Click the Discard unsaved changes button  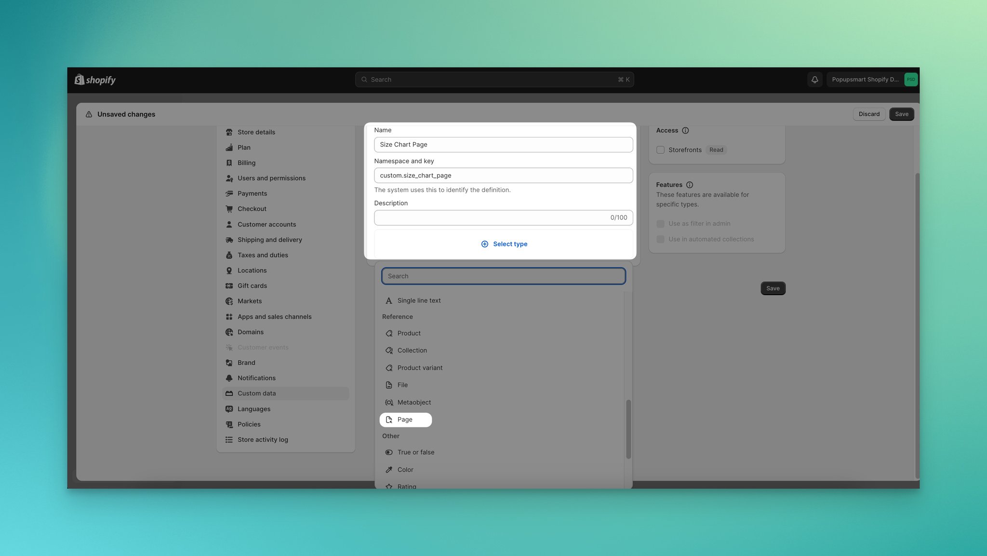(x=869, y=114)
